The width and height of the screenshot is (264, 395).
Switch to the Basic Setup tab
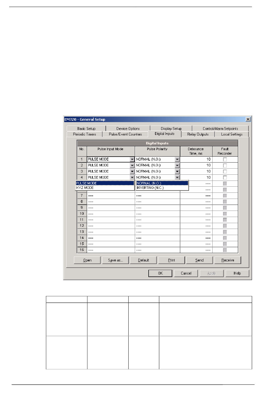(x=86, y=129)
